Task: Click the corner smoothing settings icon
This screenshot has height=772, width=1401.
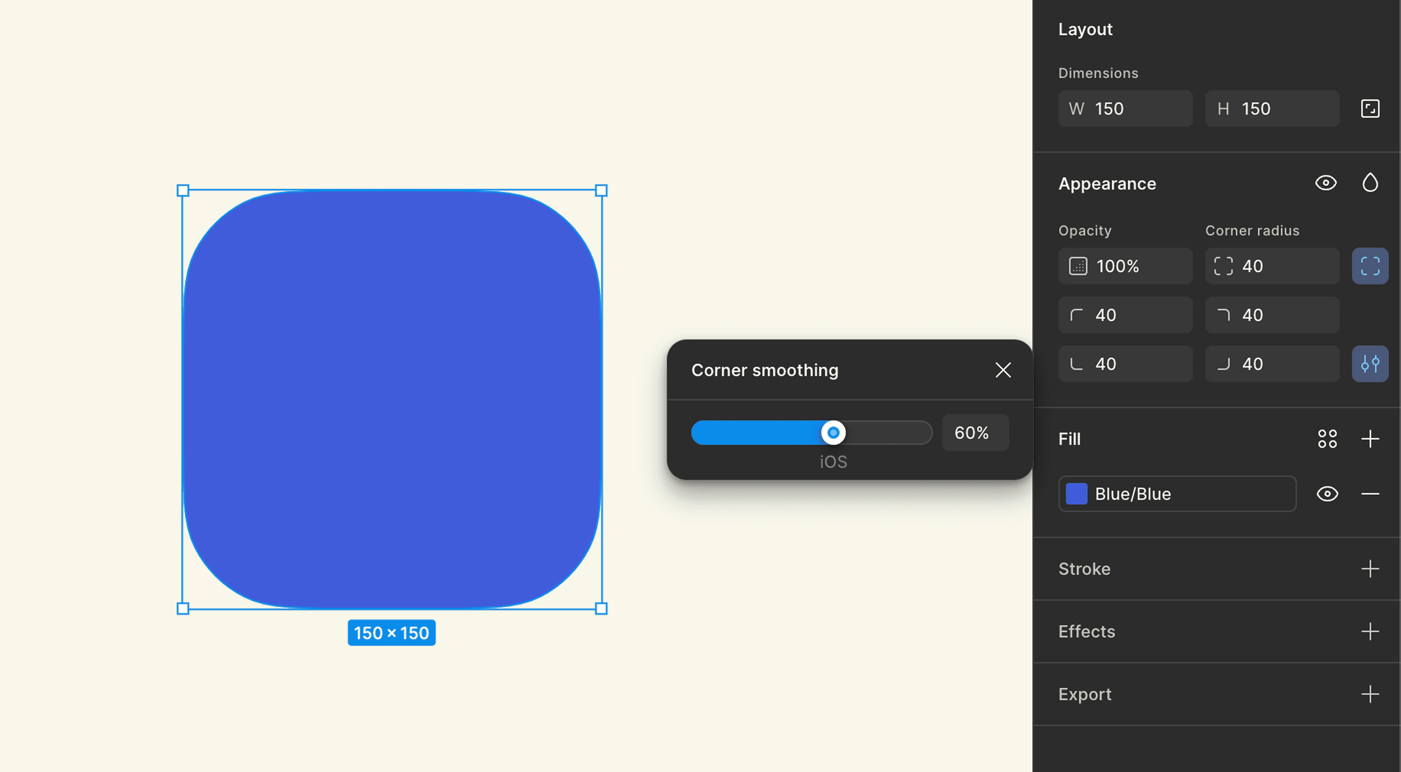Action: [x=1370, y=364]
